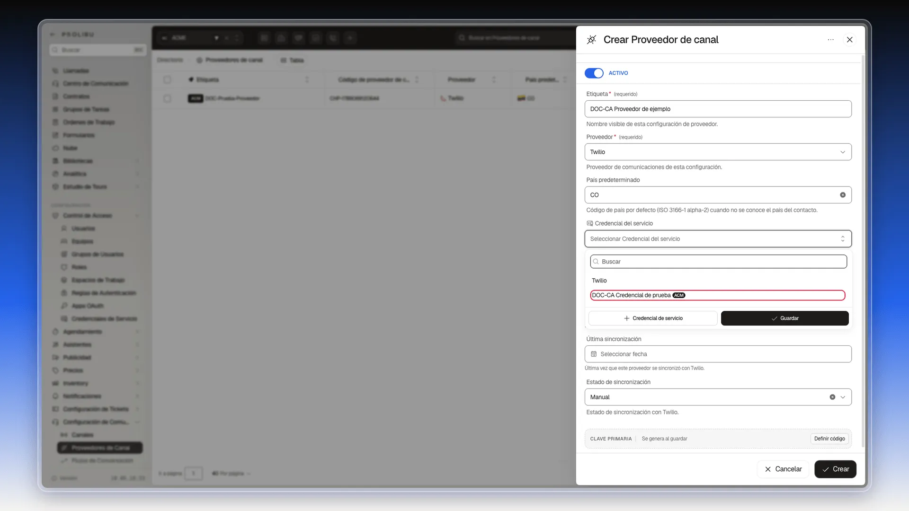Clear the CO country value

pos(843,195)
